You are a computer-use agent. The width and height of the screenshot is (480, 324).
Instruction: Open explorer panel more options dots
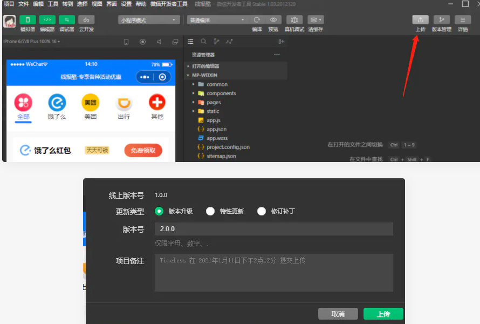pyautogui.click(x=277, y=55)
